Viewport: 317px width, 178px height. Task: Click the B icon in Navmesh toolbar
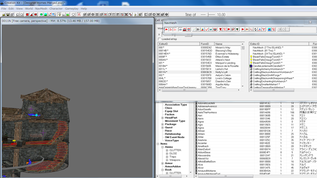pos(198,30)
